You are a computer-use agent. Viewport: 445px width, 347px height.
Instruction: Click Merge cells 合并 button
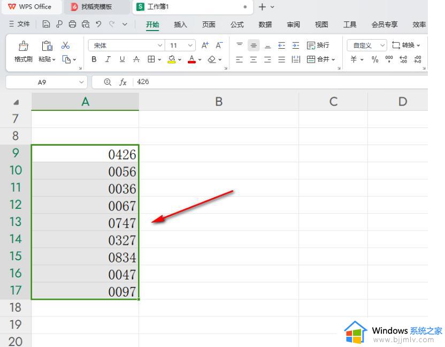click(x=318, y=59)
